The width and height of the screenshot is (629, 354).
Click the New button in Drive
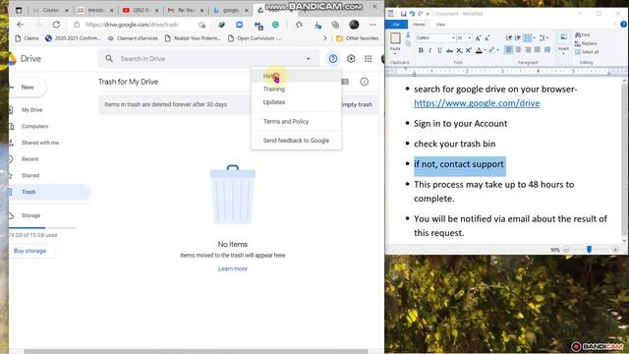pyautogui.click(x=28, y=88)
